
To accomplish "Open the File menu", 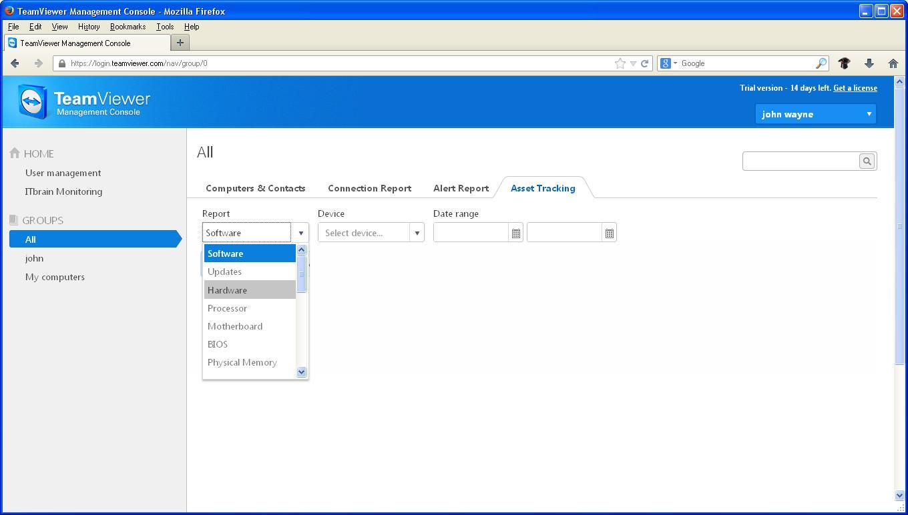I will coord(13,27).
